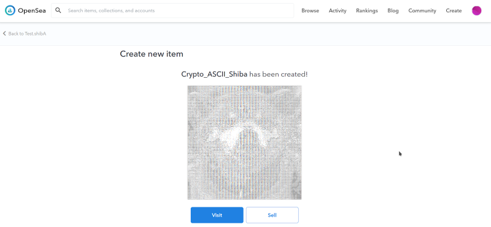Click the Create new item heading
The height and width of the screenshot is (227, 491).
152,54
